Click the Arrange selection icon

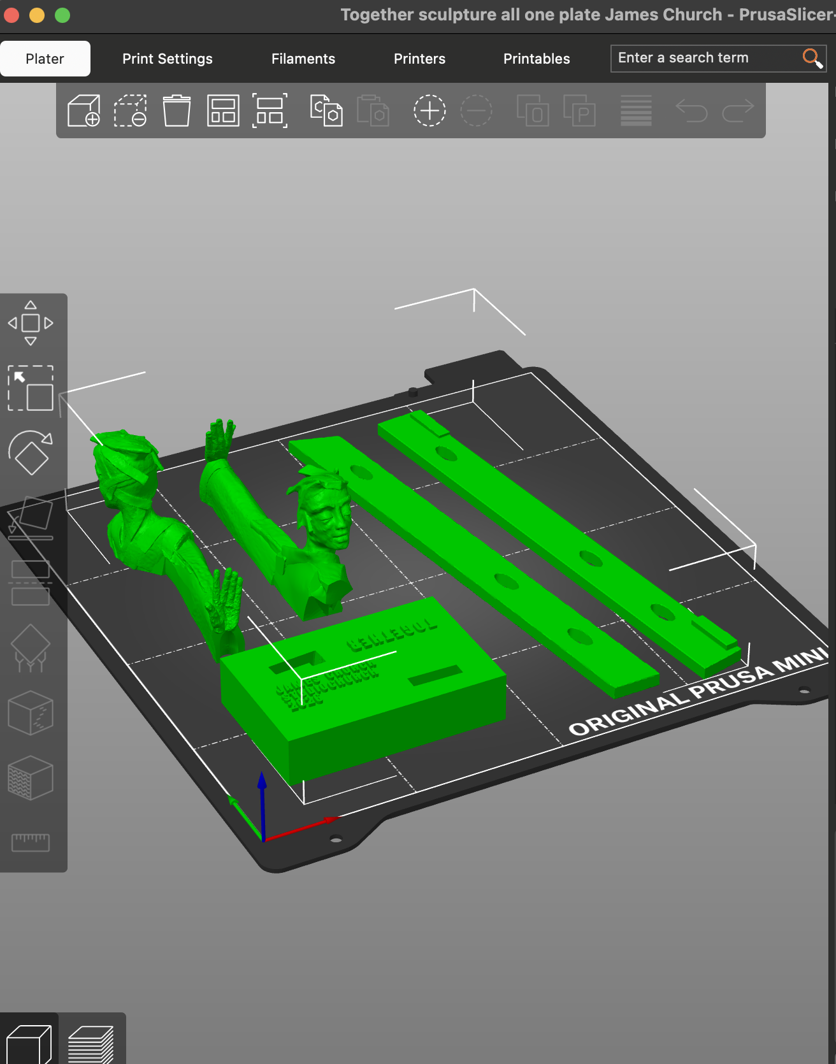coord(270,111)
